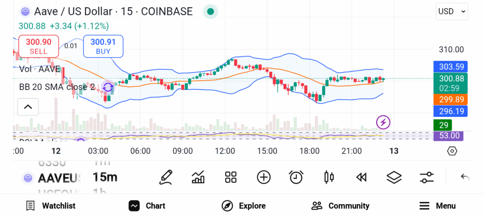Click the green 29 volume label
Viewport: 484px width, 218px height.
442,125
